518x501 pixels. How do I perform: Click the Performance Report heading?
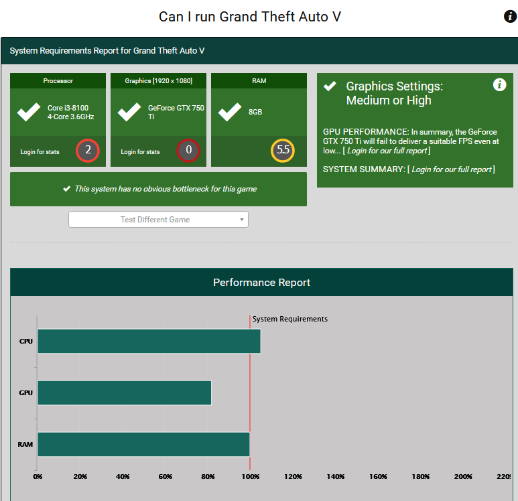click(x=261, y=283)
